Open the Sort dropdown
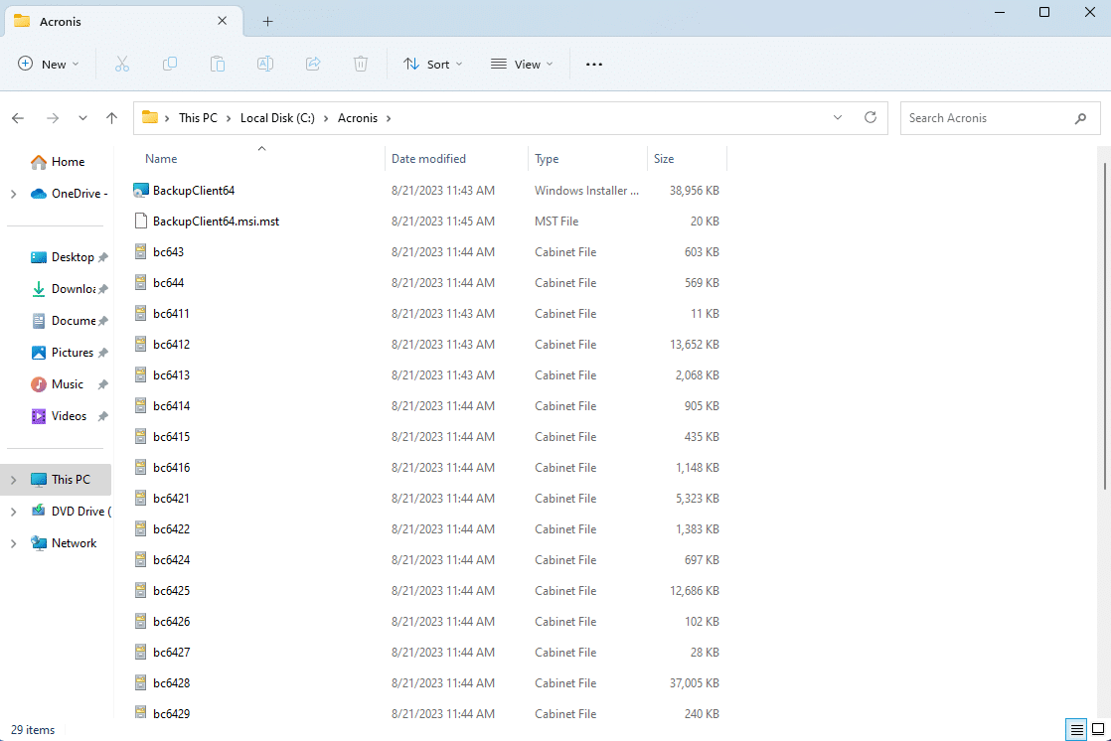The height and width of the screenshot is (741, 1111). click(x=432, y=64)
